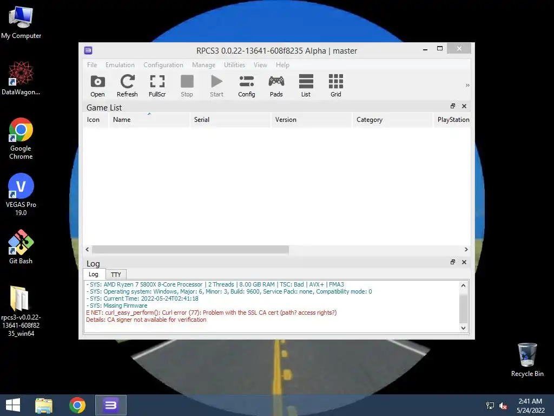Select My Computer desktop icon

(x=21, y=23)
